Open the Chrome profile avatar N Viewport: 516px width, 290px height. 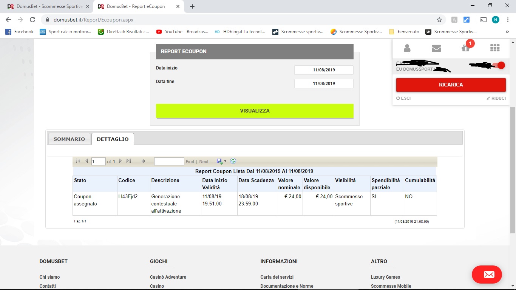click(496, 20)
